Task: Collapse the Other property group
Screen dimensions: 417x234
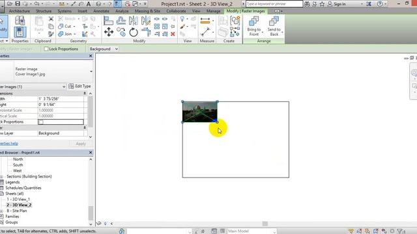Action: pos(85,127)
